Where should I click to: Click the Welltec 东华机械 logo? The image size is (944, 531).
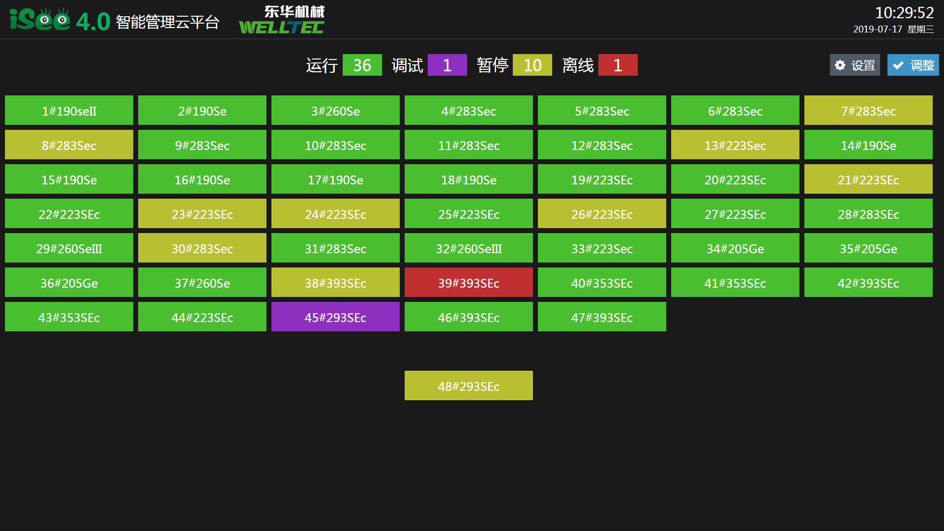coord(282,21)
